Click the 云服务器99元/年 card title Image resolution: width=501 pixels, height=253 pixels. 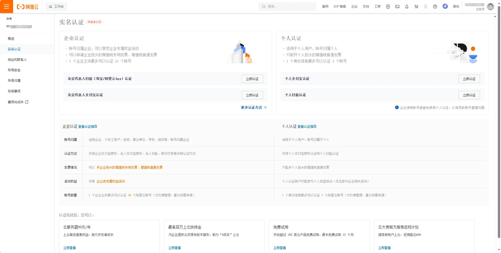click(77, 227)
